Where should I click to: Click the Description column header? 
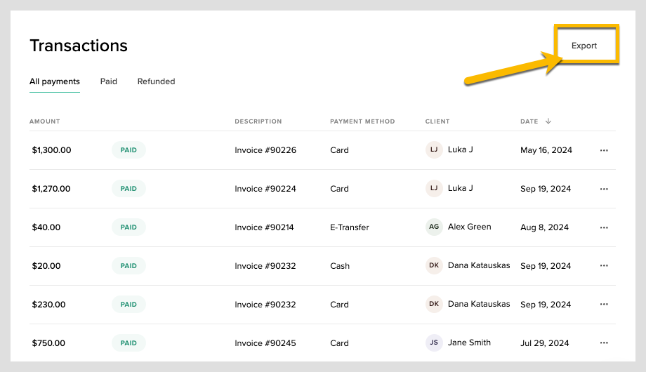(258, 121)
